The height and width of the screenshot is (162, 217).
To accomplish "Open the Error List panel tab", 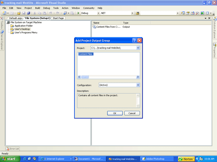I will pos(12,149).
